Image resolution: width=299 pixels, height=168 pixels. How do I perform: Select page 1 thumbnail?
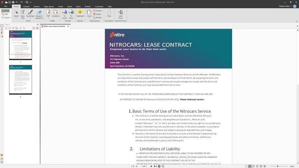click(x=21, y=45)
